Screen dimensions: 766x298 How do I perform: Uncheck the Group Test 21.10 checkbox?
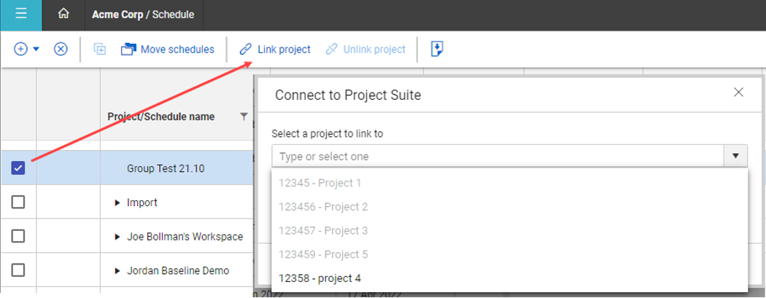tap(18, 168)
